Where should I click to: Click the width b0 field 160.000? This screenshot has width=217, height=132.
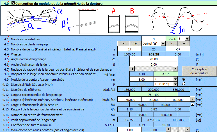coord(129,100)
